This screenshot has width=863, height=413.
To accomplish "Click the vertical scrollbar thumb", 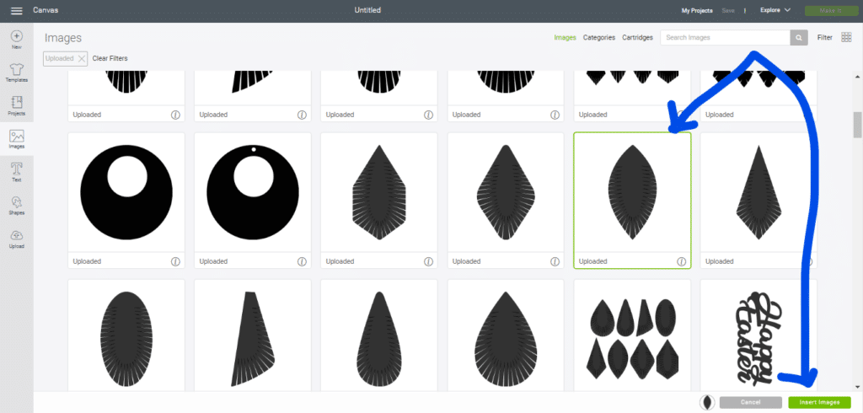I will tap(857, 125).
